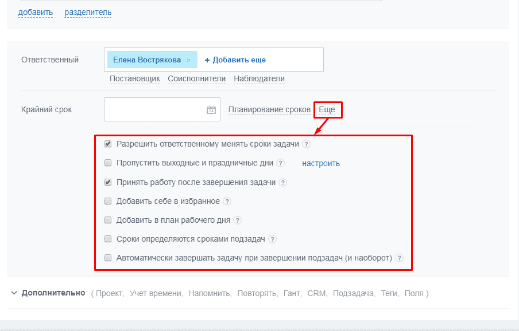The height and width of the screenshot is (331, 519).
Task: Click the 'Крайний срок' date input field
Action: pyautogui.click(x=153, y=109)
